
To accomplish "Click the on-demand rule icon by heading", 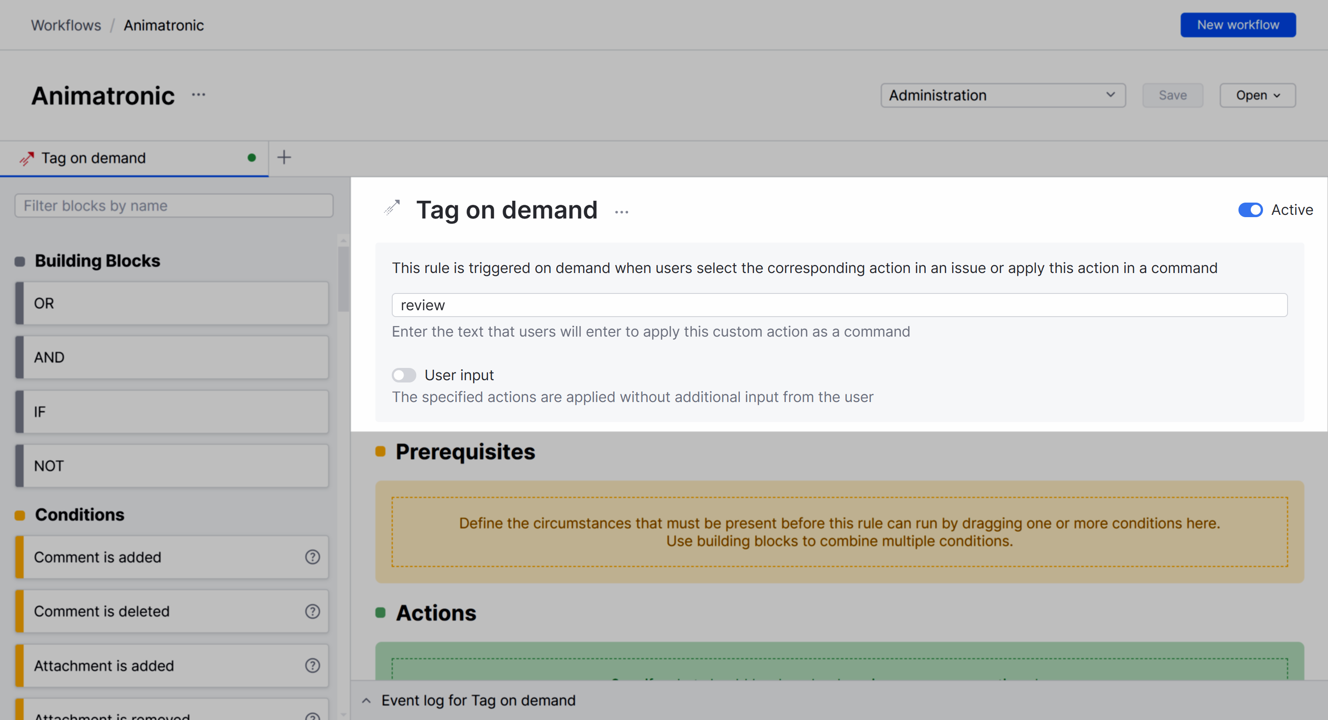I will click(392, 208).
